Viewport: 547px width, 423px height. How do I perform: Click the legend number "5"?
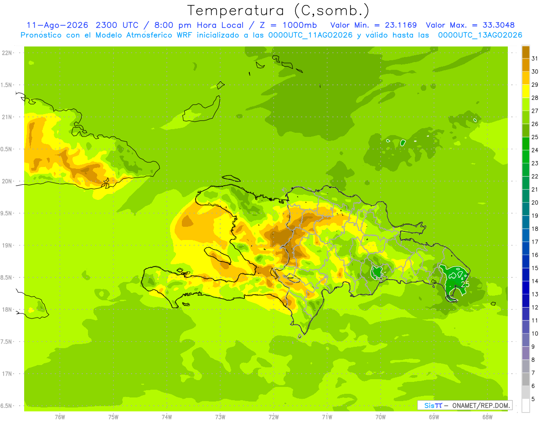[534, 399]
